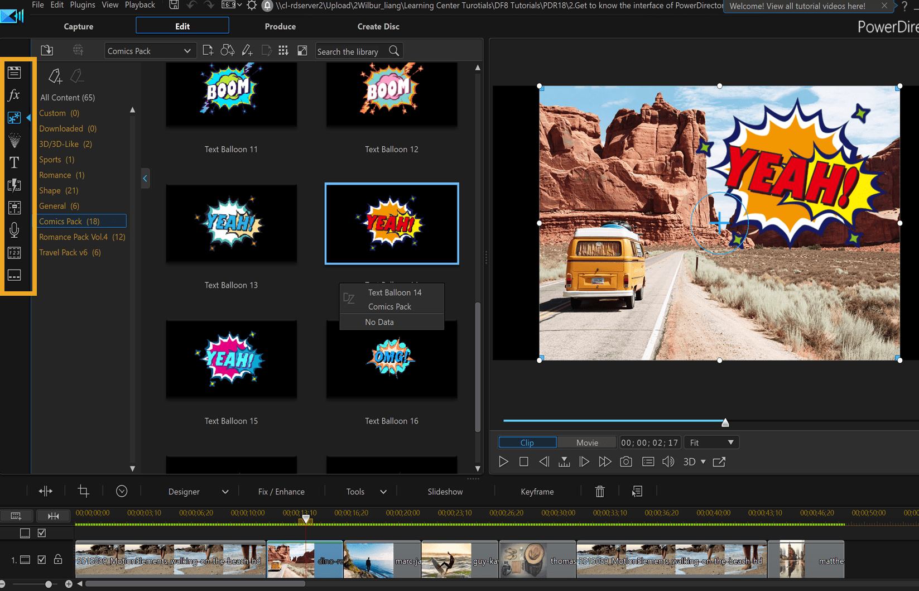The width and height of the screenshot is (919, 591).
Task: Click the Play button in preview
Action: pyautogui.click(x=503, y=462)
